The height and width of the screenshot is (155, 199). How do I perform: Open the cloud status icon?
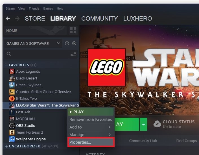(x=157, y=124)
